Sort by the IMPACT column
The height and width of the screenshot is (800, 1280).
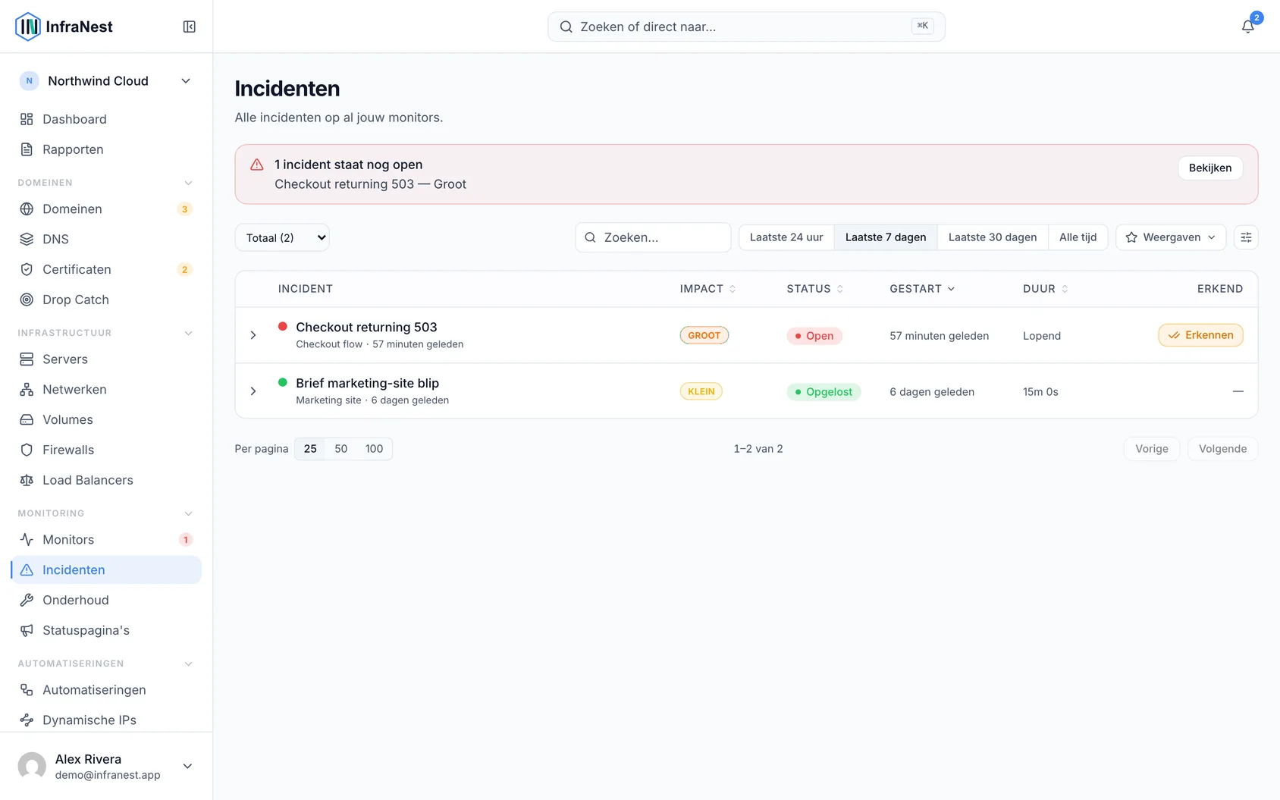tap(707, 289)
